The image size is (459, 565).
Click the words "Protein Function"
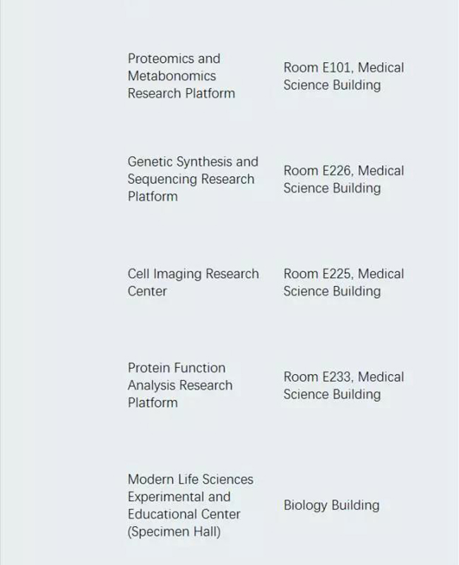pos(177,368)
